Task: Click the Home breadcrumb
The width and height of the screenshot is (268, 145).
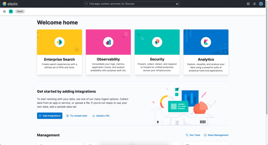Action: [20, 12]
